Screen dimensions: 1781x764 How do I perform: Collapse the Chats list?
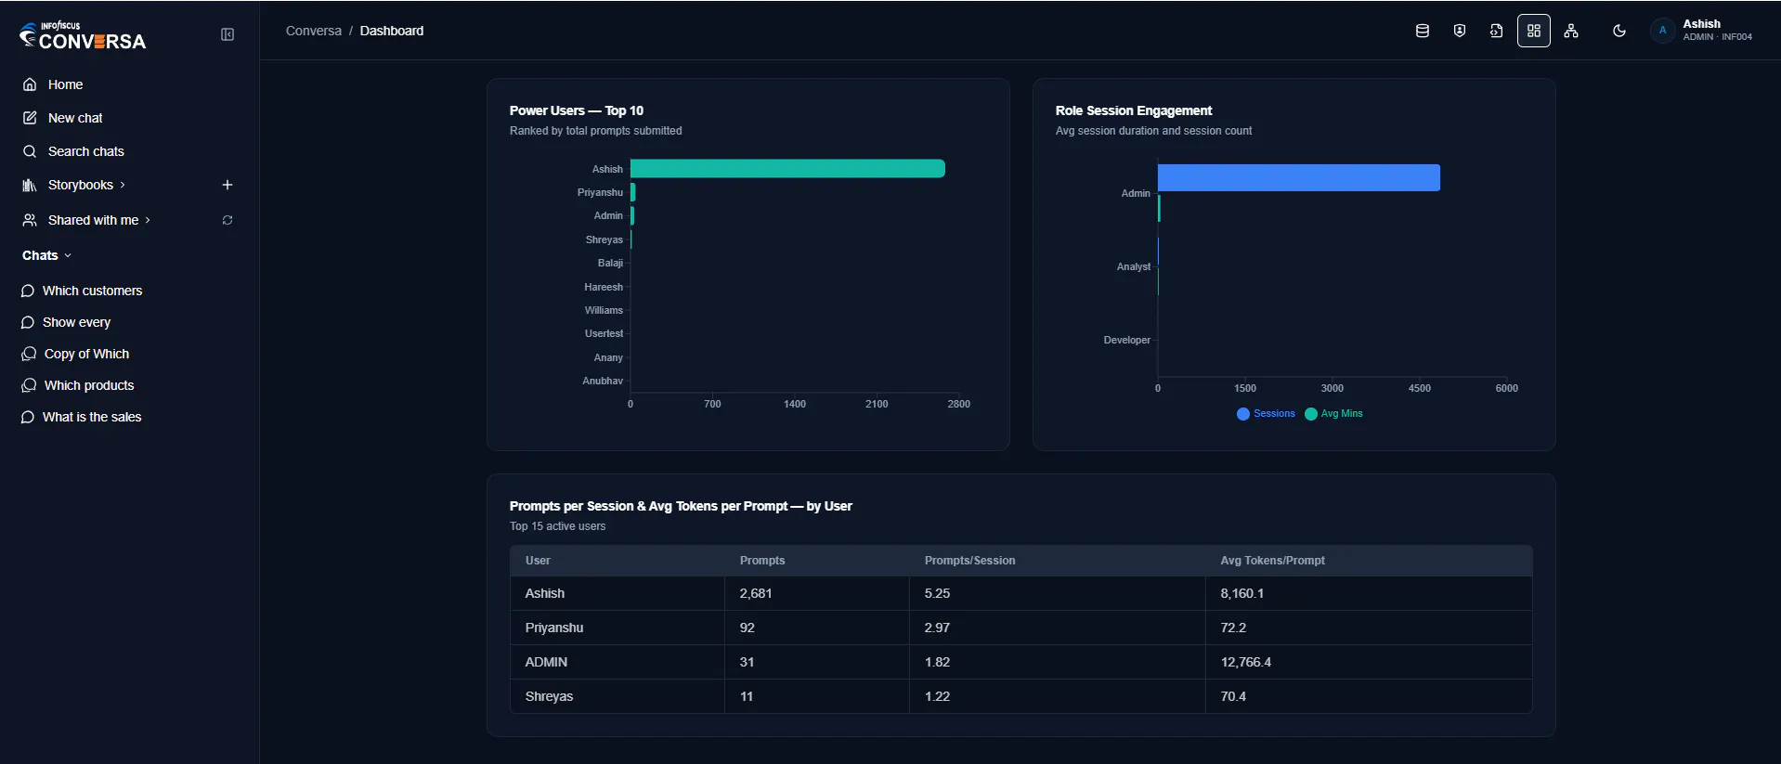click(x=46, y=255)
